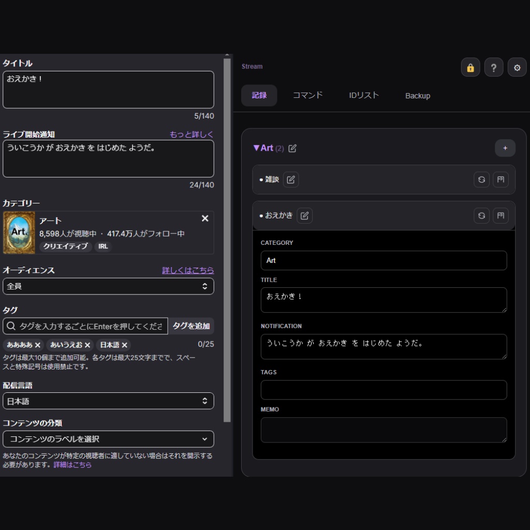This screenshot has width=530, height=530.
Task: Open the help question mark icon
Action: [x=493, y=67]
